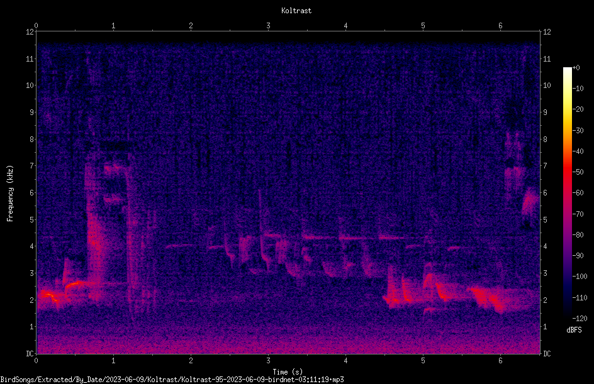The width and height of the screenshot is (594, 384).
Task: Click the "Koltrast" title above the spectrogram
Action: click(296, 11)
